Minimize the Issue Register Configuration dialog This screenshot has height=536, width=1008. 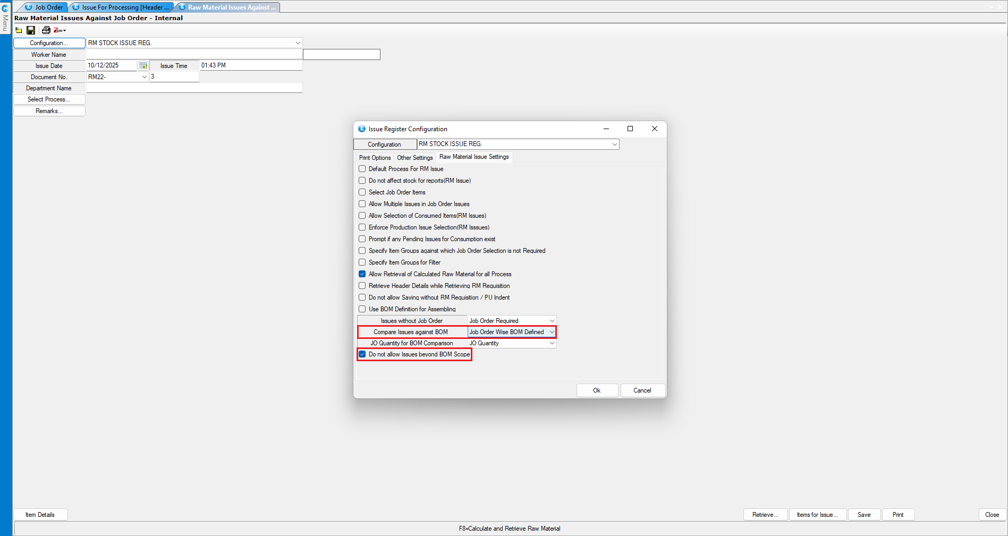[x=606, y=129]
